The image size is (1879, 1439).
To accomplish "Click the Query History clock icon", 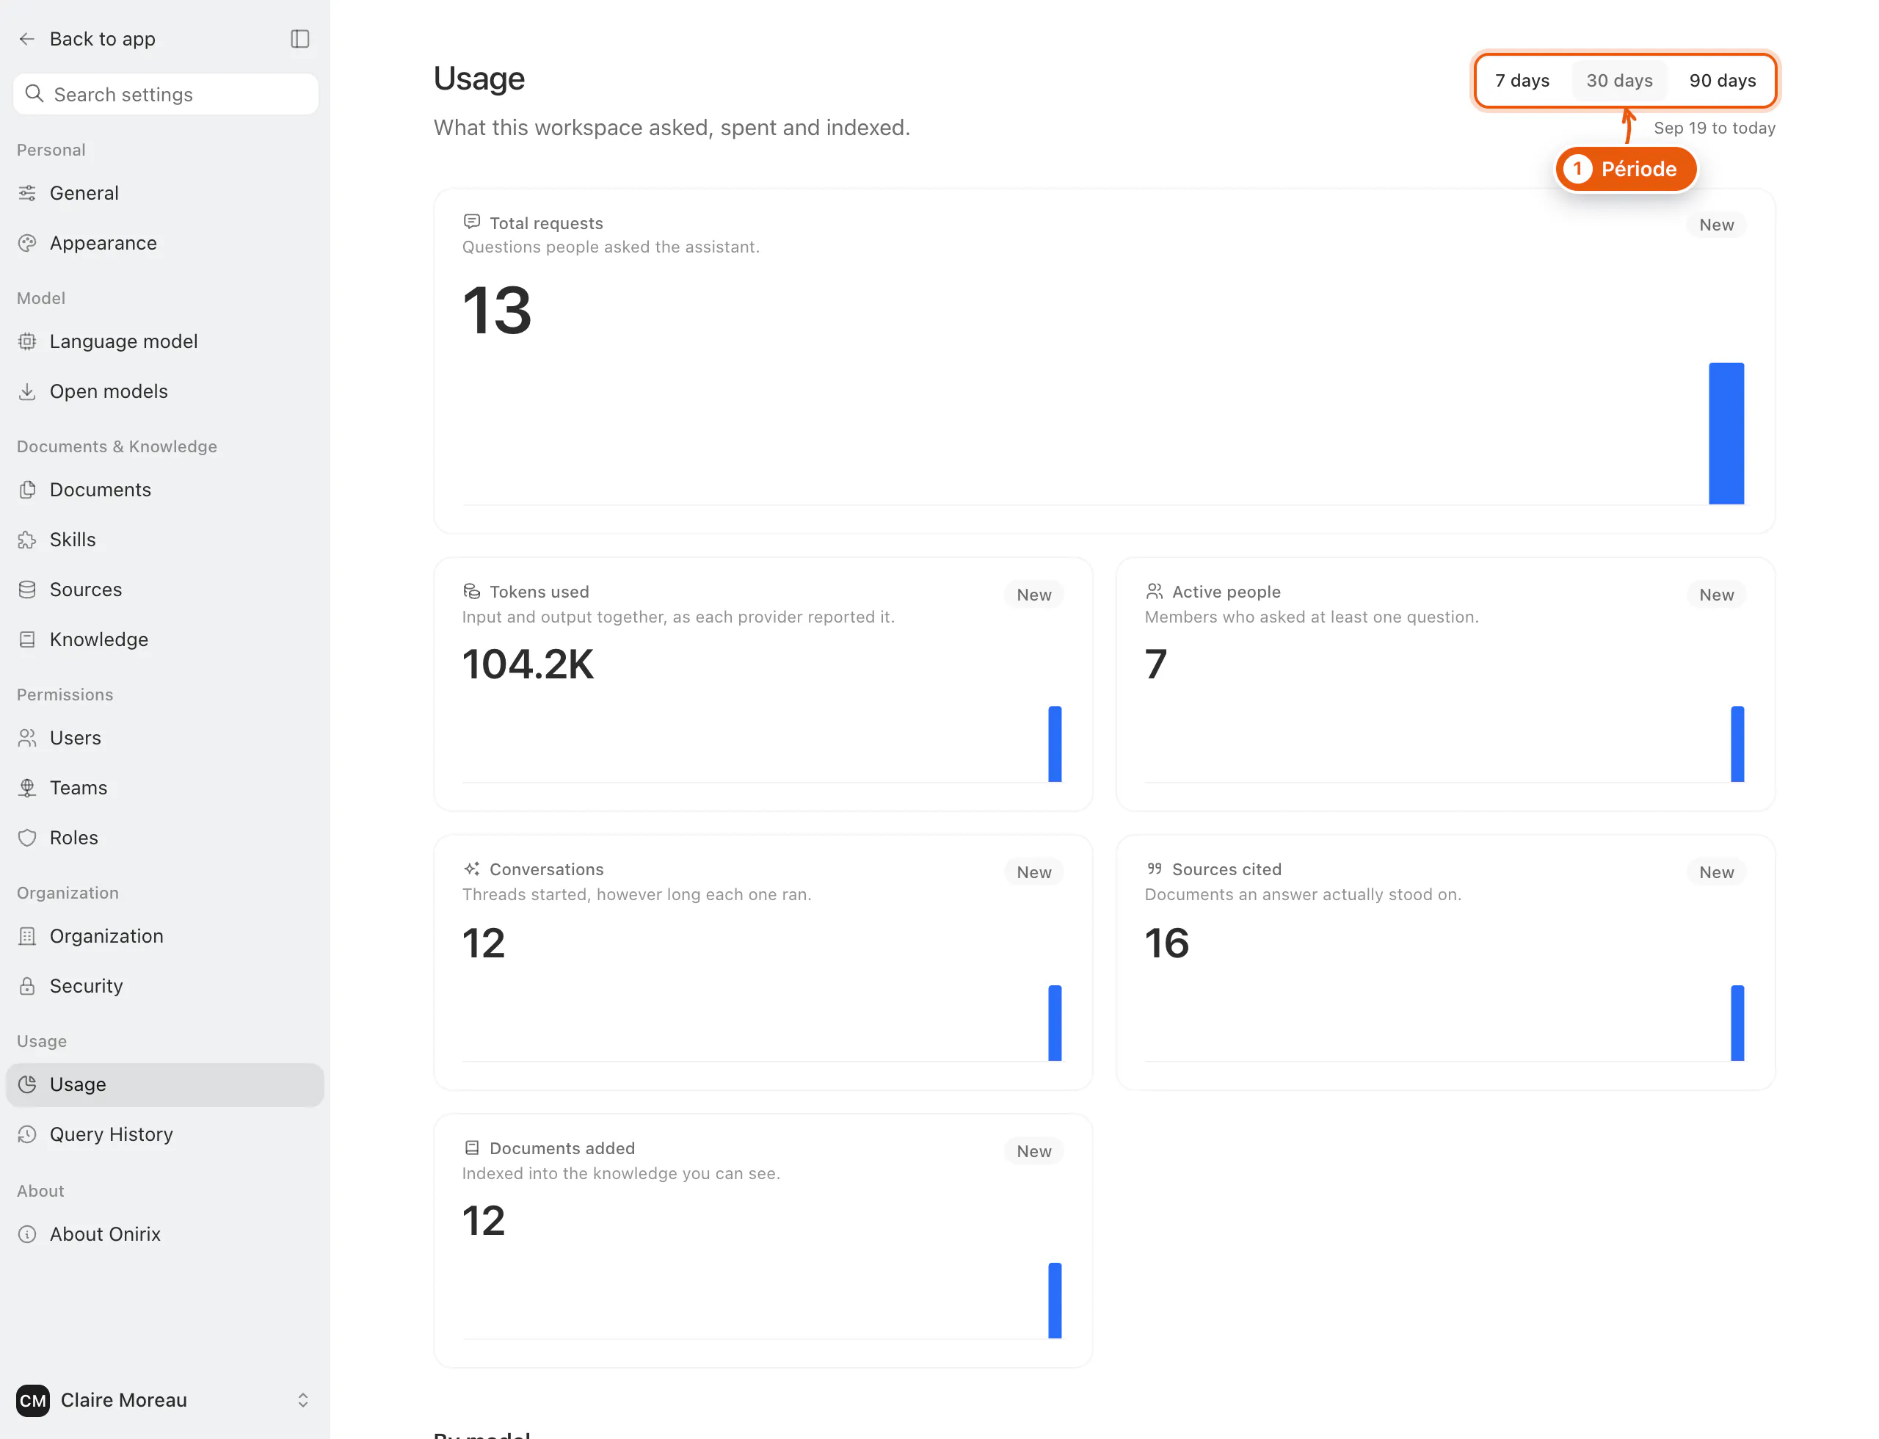I will coord(27,1134).
